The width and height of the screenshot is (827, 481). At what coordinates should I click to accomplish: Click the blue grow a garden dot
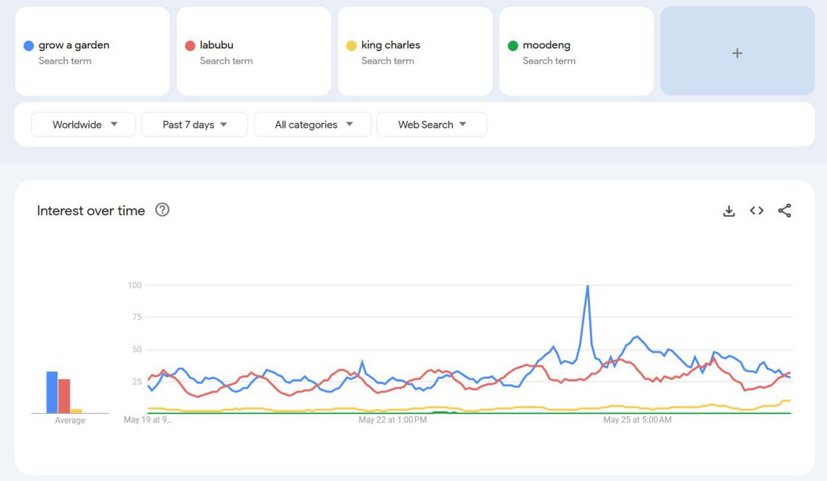[x=29, y=45]
